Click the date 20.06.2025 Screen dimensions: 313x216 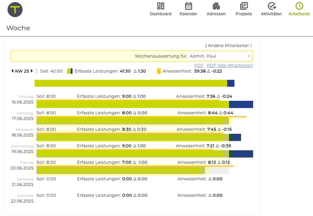[x=22, y=168]
